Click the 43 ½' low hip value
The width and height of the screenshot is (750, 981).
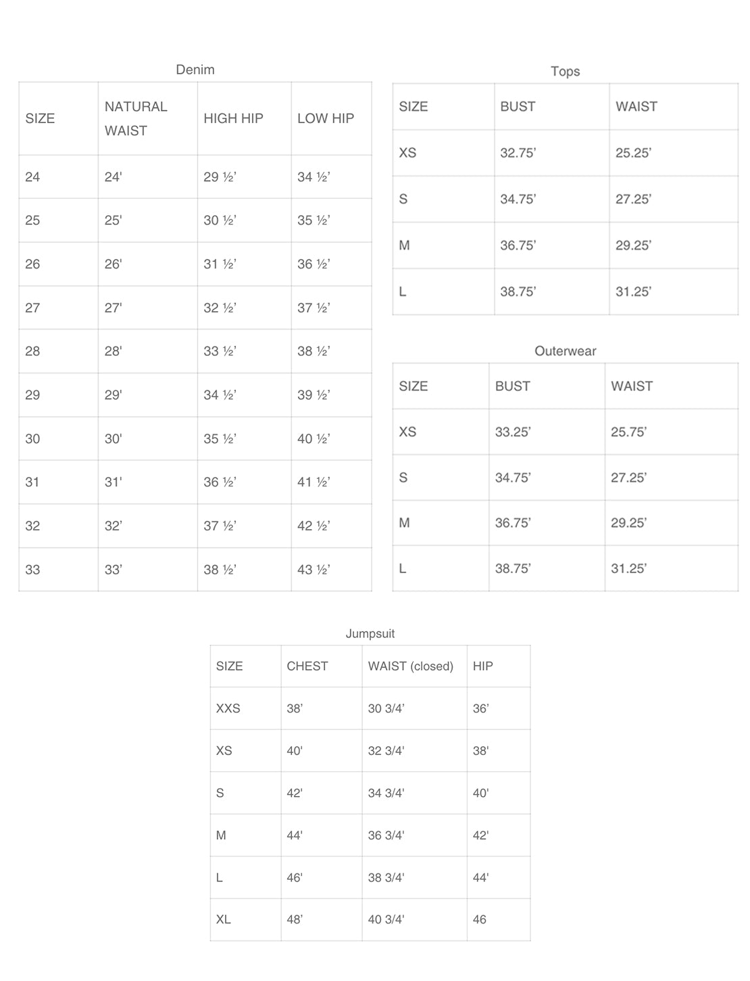(x=314, y=570)
